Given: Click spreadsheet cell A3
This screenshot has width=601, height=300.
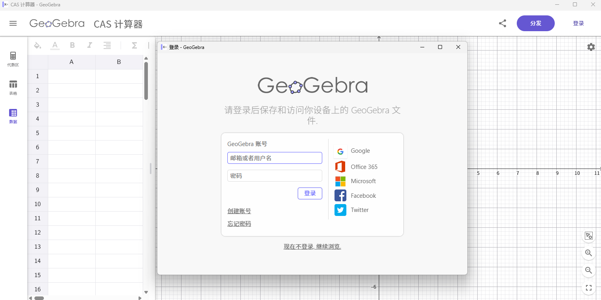Looking at the screenshot, I should coord(72,105).
